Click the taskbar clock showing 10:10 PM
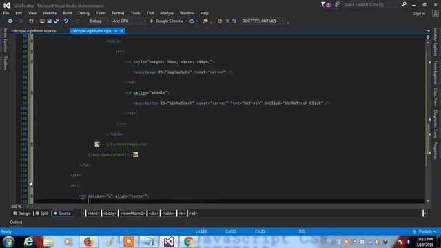This screenshot has width=441, height=248. coord(424,242)
